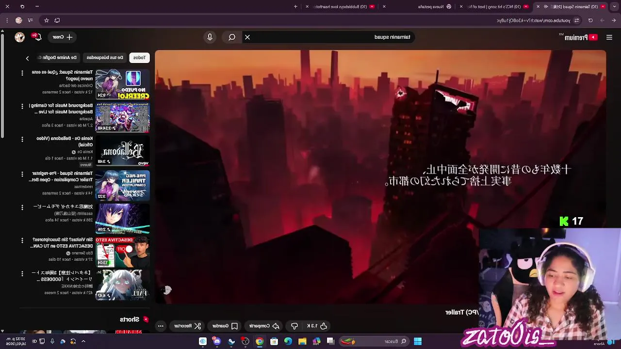Image resolution: width=621 pixels, height=349 pixels.
Task: Open options for the GODDESS NIKKE video
Action: 22,273
